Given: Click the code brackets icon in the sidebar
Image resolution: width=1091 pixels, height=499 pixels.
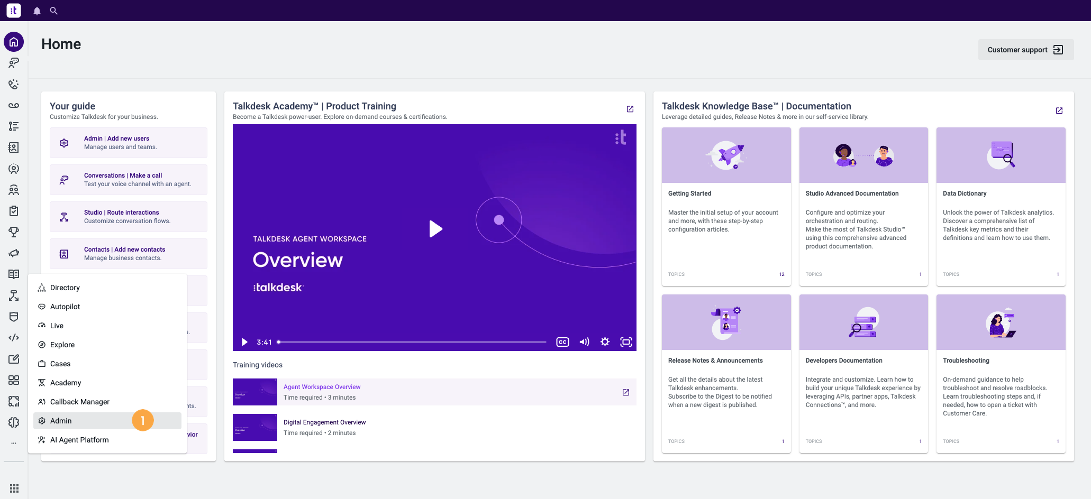Looking at the screenshot, I should (14, 338).
